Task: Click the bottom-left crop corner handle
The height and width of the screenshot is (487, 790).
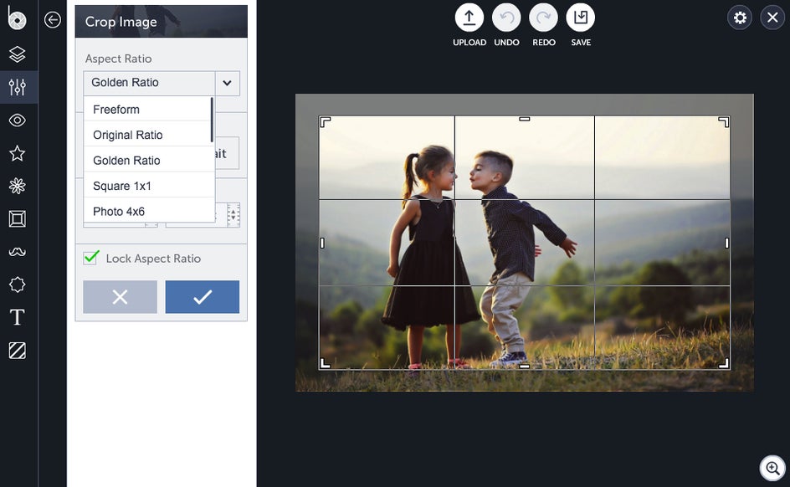Action: (x=325, y=364)
